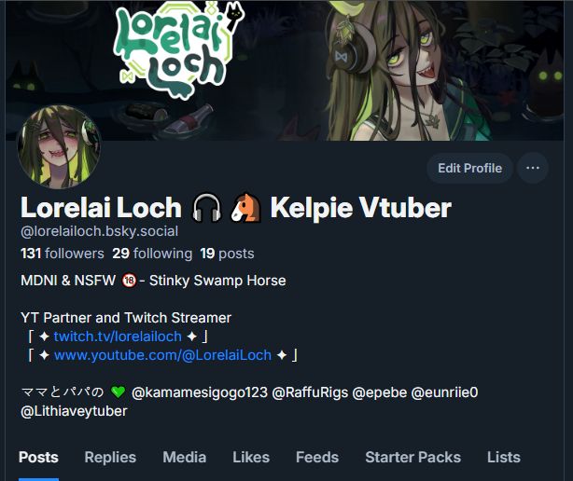Switch to the Media tab
573x481 pixels.
185,458
